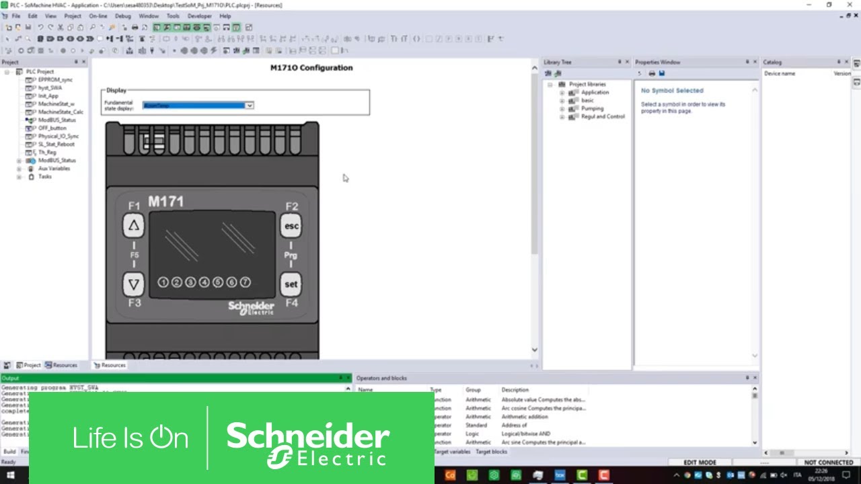The image size is (861, 484).
Task: Select SL_Stat_Reboot program
Action: click(57, 145)
